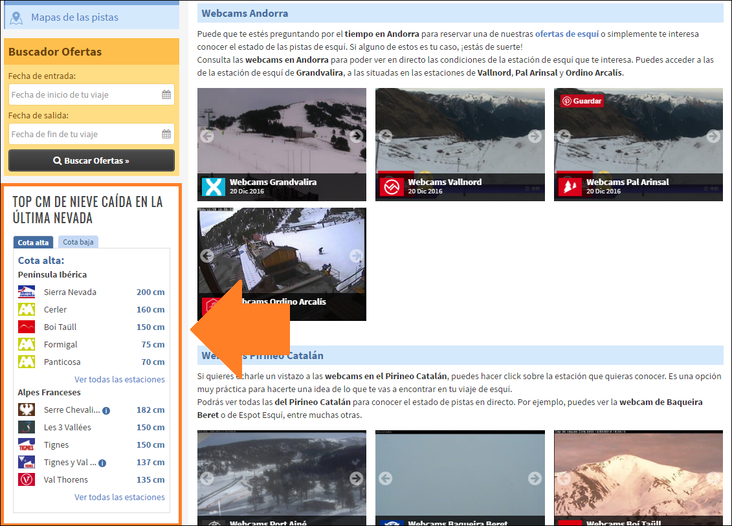The width and height of the screenshot is (732, 526).
Task: Click the Buscador Ofertas heading
Action: coord(55,52)
